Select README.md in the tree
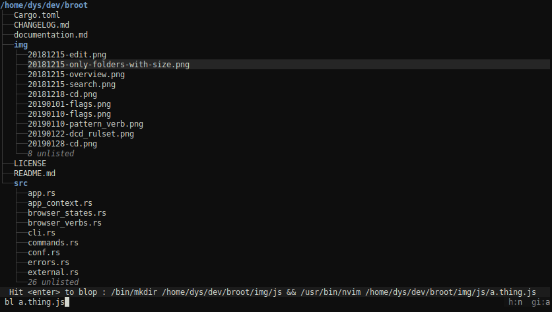This screenshot has width=552, height=312. (34, 173)
